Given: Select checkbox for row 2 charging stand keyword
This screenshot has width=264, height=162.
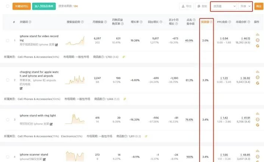Looking at the screenshot, I should (7, 80).
